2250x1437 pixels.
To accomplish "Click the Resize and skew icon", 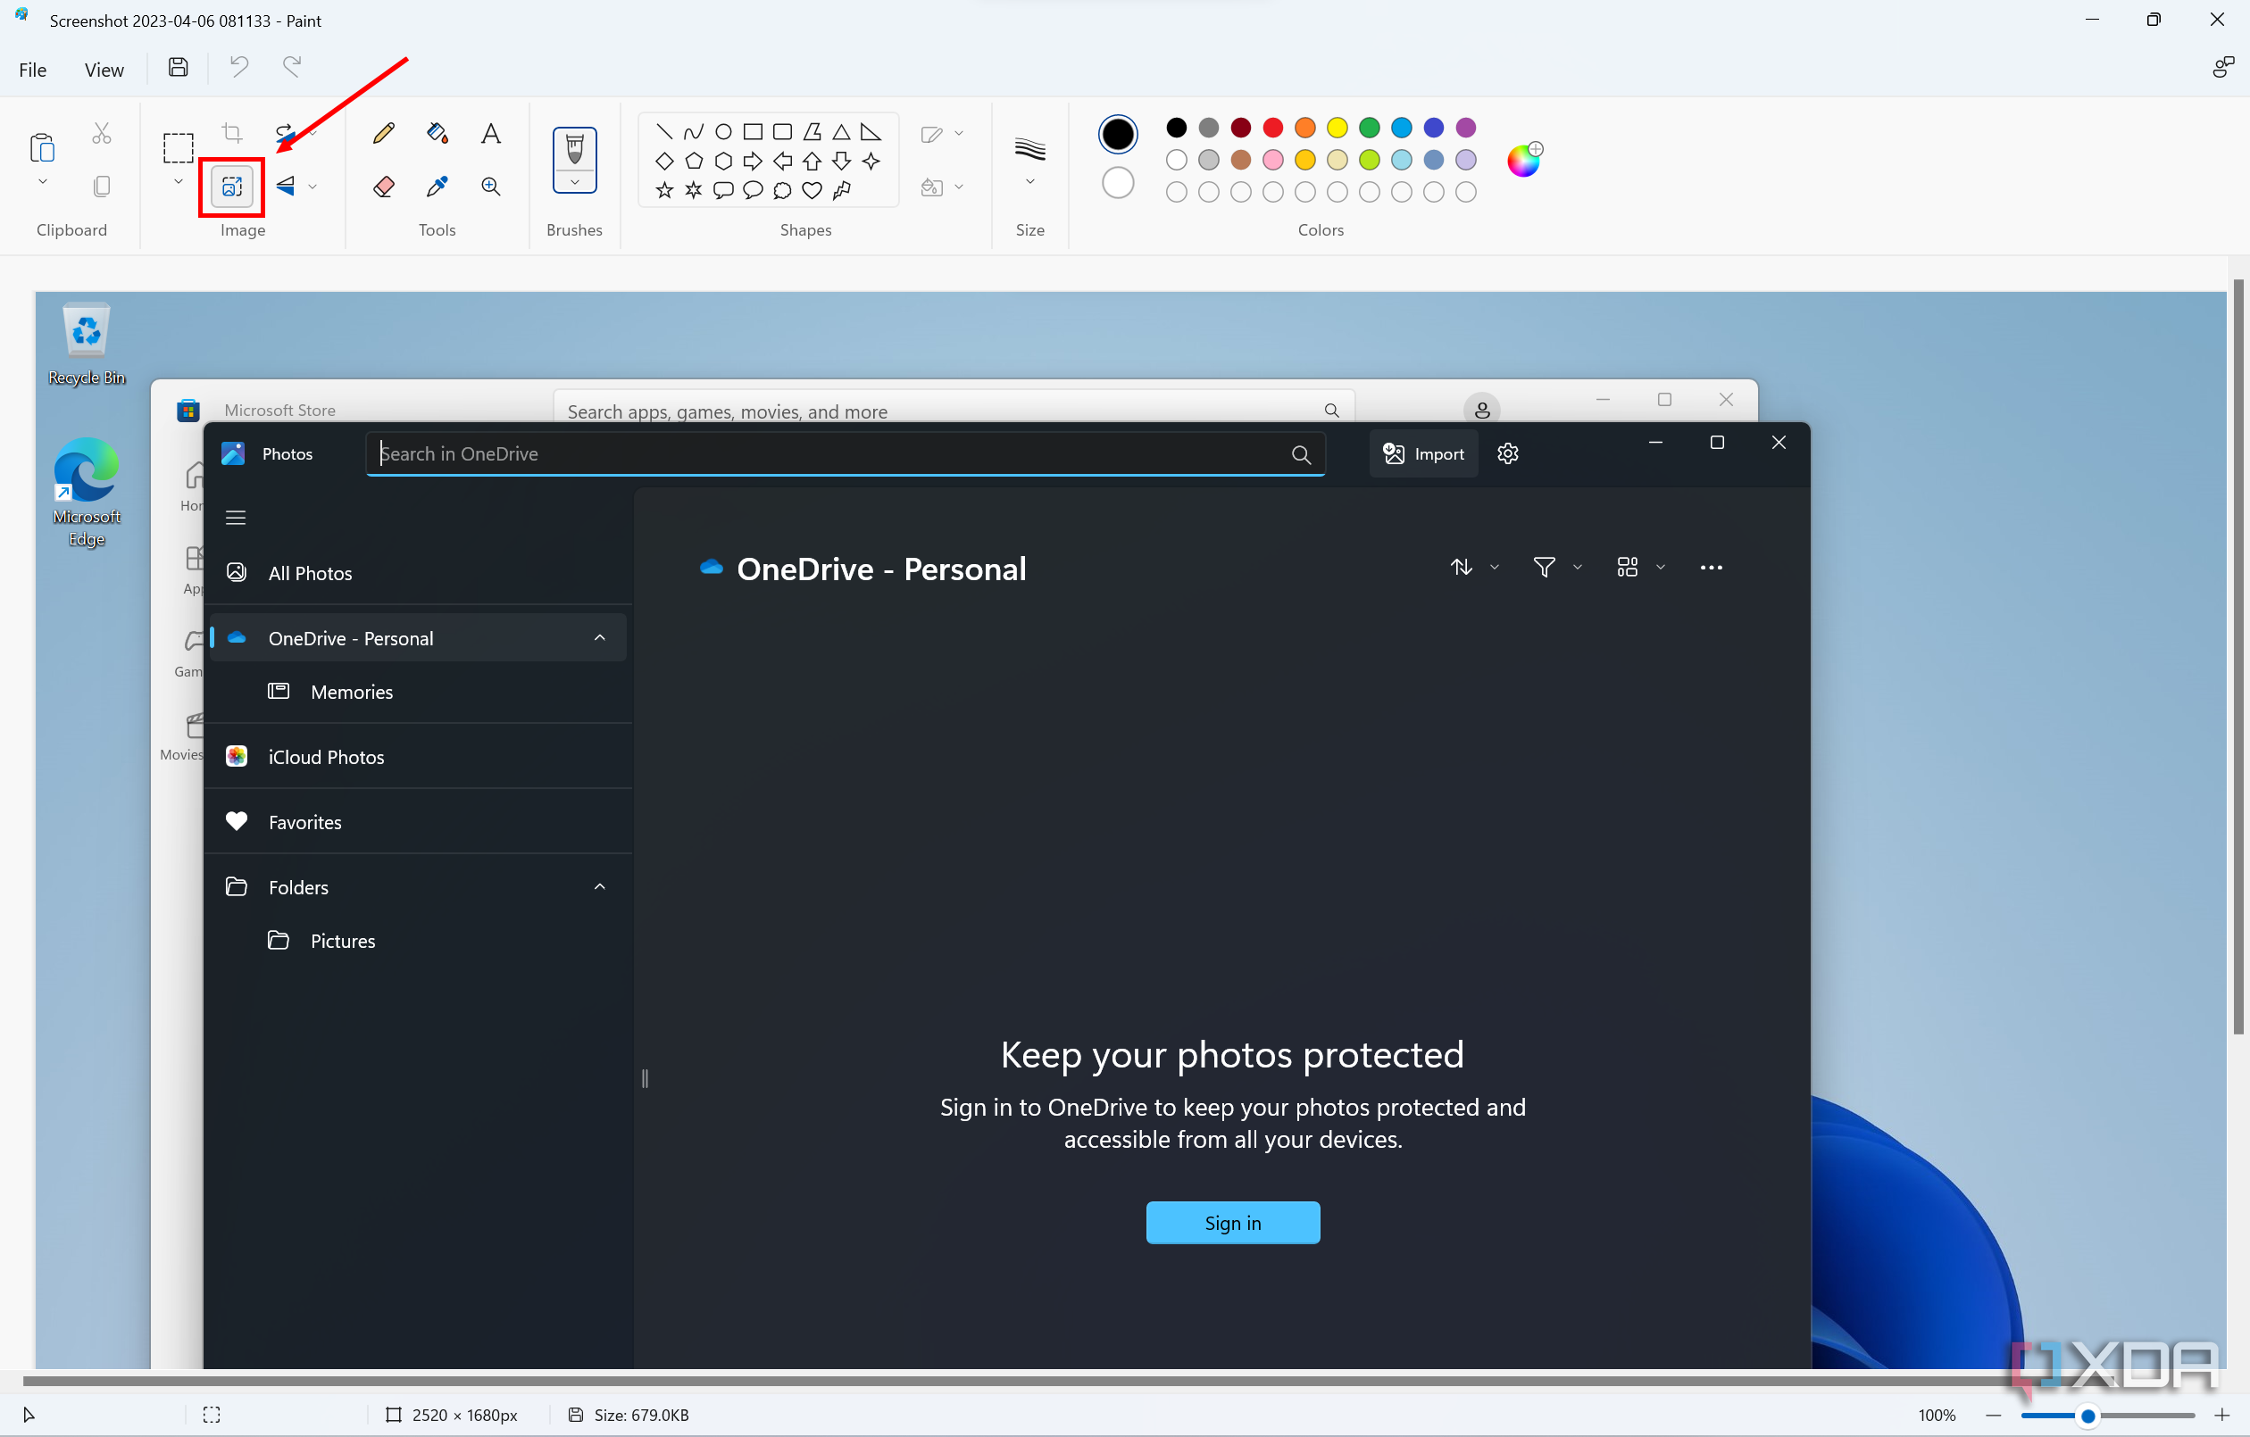I will tap(230, 186).
